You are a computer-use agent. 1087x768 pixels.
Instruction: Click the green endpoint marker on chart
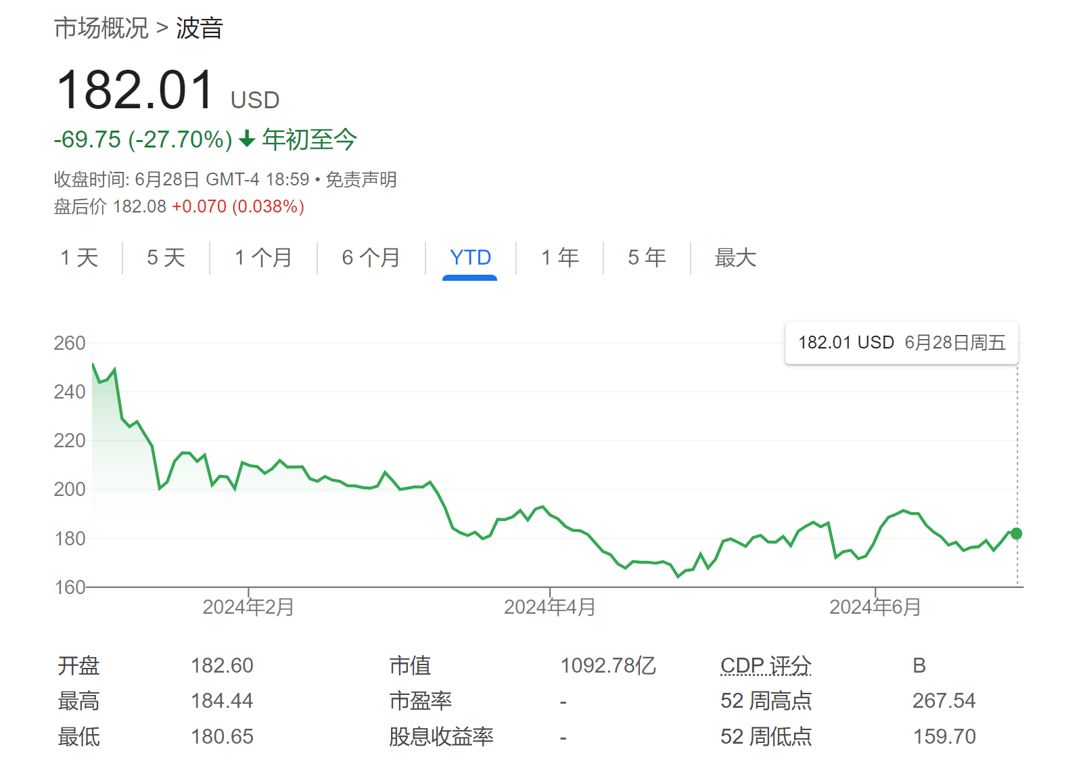(x=1016, y=534)
